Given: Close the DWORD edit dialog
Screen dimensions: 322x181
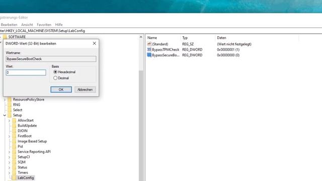Looking at the screenshot, I should point(94,43).
